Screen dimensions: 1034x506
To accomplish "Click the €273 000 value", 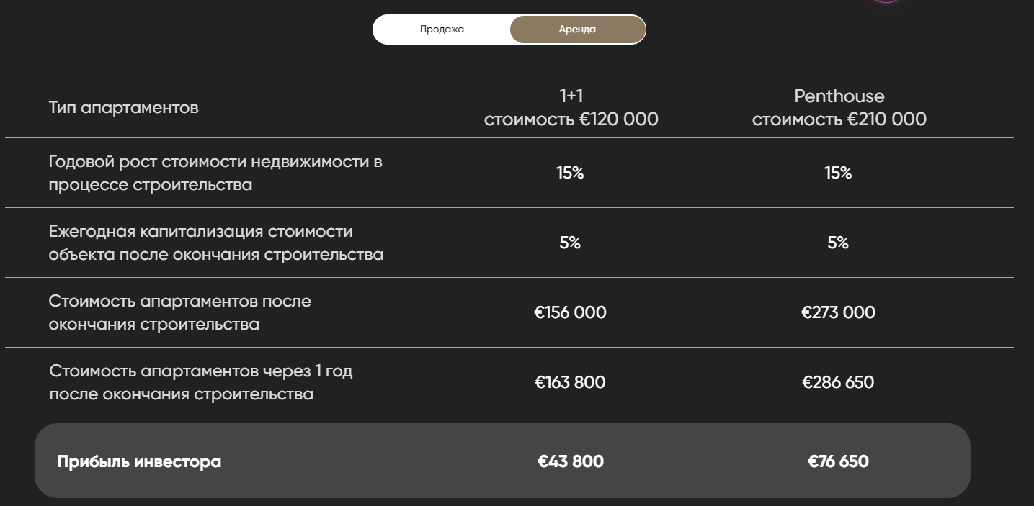I will tap(838, 312).
